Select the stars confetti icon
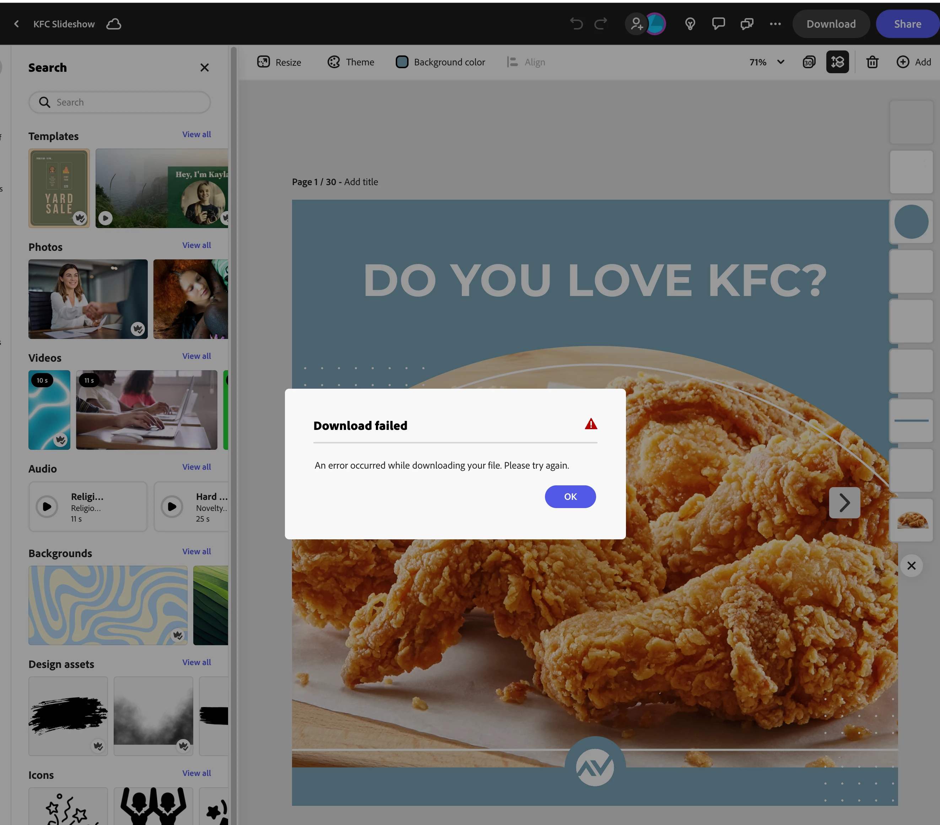The width and height of the screenshot is (940, 825). click(x=68, y=806)
